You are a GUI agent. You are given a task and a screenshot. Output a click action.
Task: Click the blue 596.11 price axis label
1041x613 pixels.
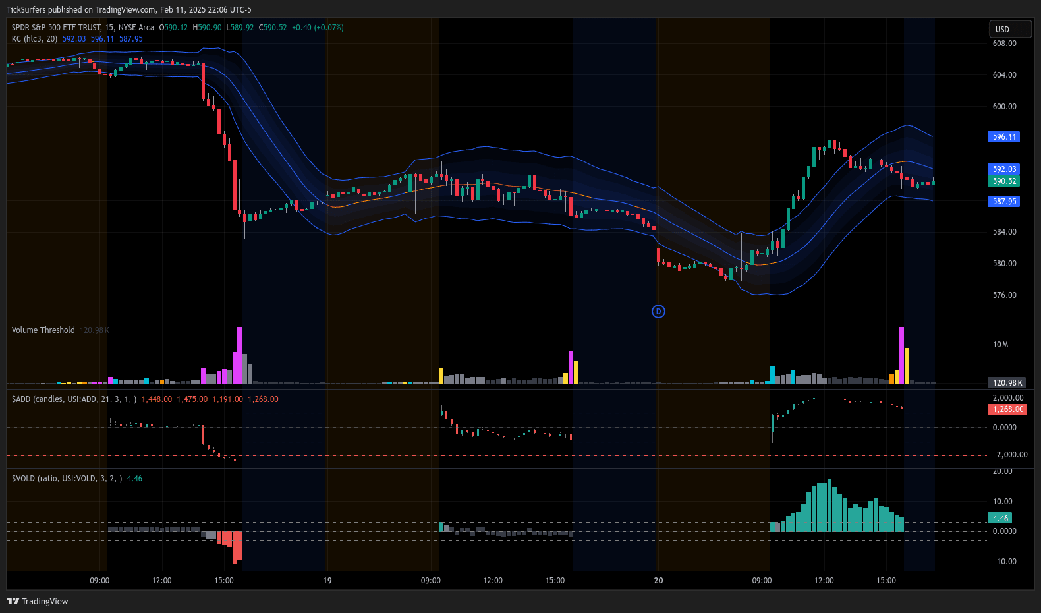(1004, 137)
